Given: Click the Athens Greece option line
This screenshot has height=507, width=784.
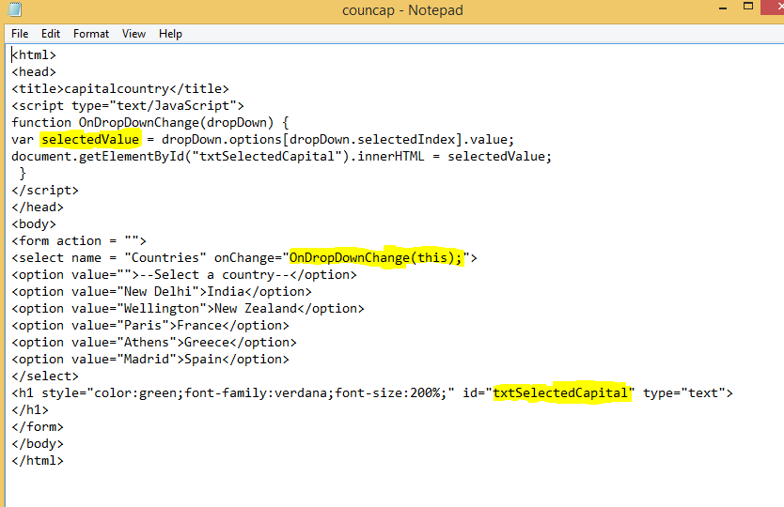Looking at the screenshot, I should (154, 343).
